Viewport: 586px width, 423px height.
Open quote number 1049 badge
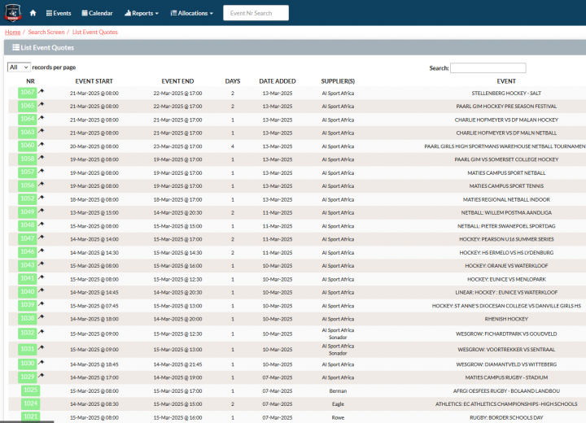(28, 211)
